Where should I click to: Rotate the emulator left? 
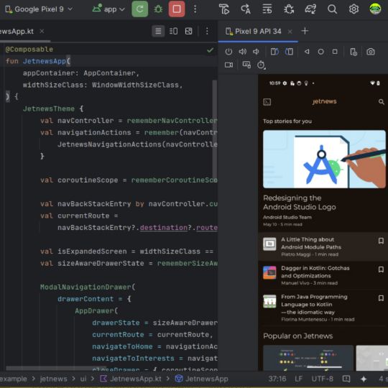pyautogui.click(x=274, y=52)
